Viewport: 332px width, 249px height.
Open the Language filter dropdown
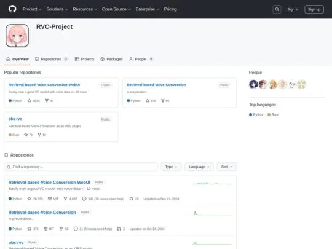[199, 167]
